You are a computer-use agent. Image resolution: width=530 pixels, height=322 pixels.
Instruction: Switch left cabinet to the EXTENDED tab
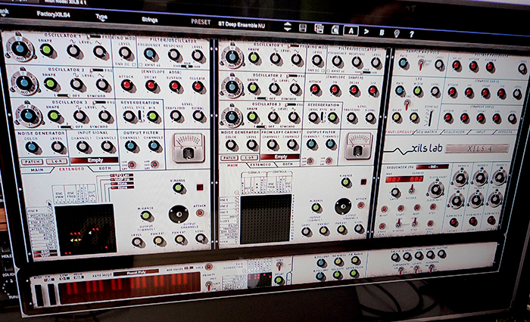click(72, 169)
